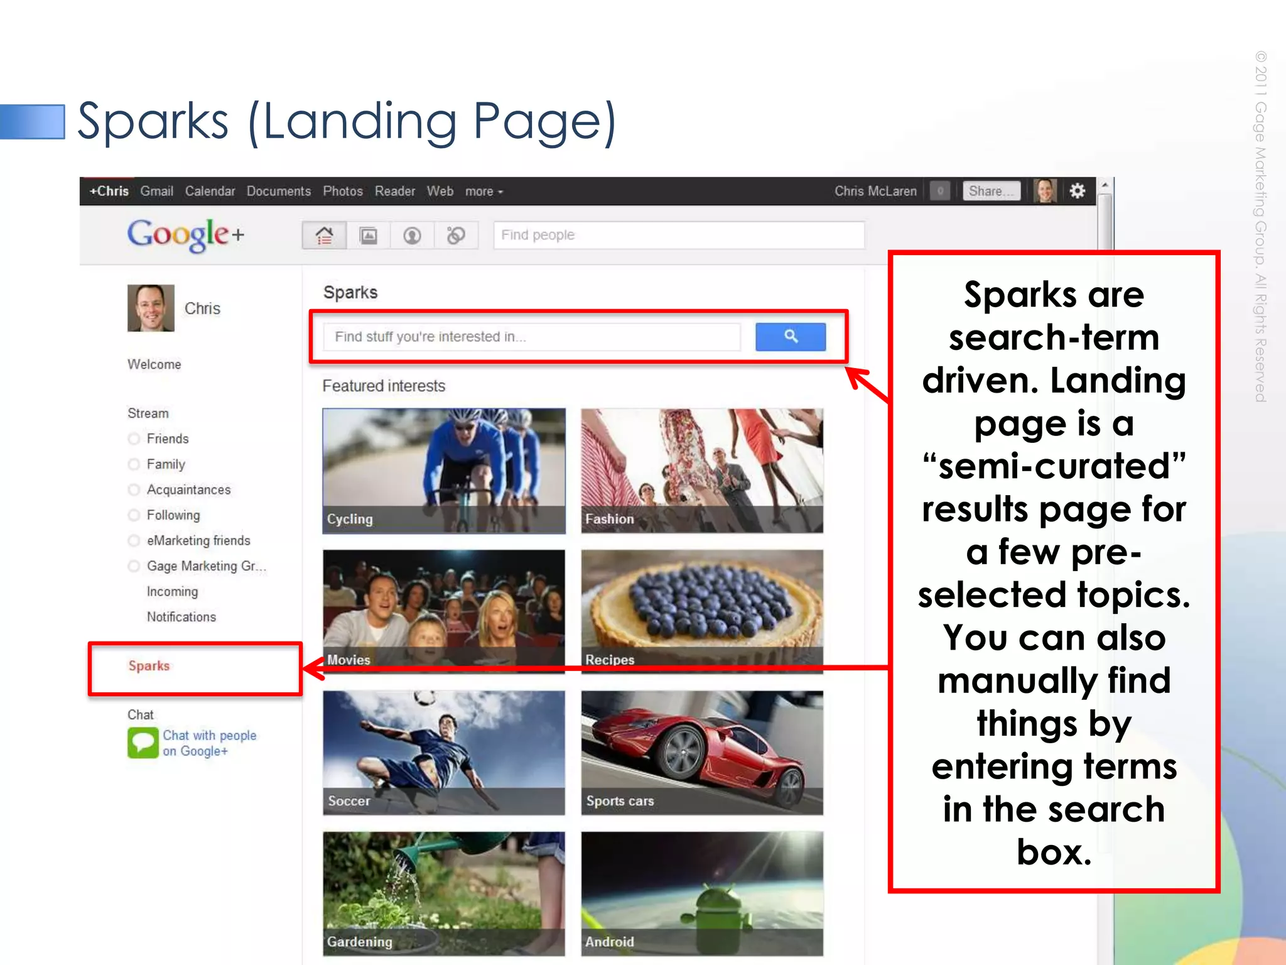
Task: Click the Welcome link in sidebar
Action: [x=154, y=364]
